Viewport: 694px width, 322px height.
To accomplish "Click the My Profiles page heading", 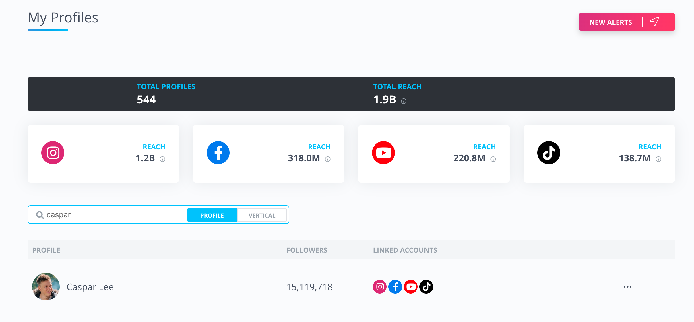I will (x=63, y=18).
